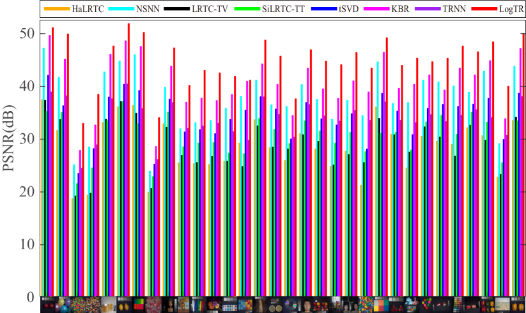
Task: Select the 'KBR' legend label
Action: click(400, 9)
